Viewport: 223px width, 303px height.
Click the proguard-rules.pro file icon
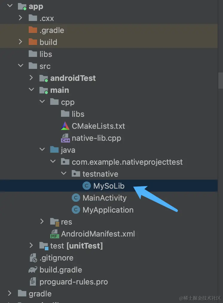(33, 282)
